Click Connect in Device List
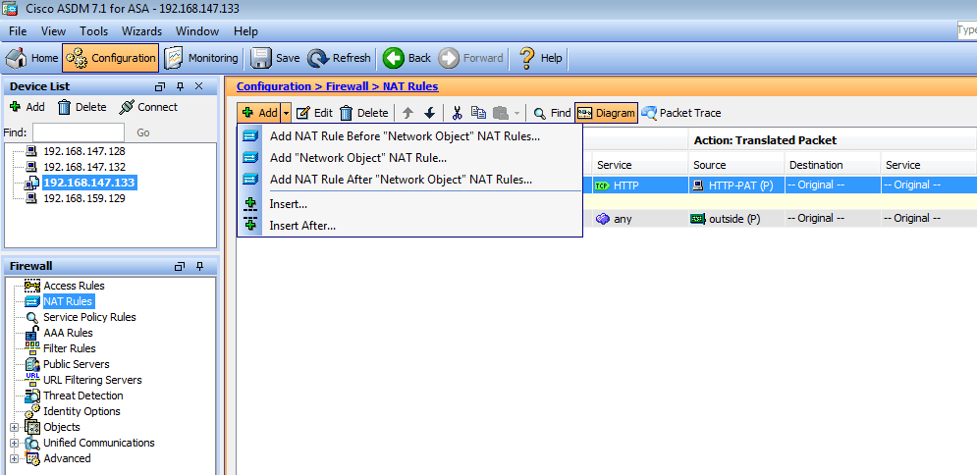This screenshot has height=475, width=977. tap(148, 107)
